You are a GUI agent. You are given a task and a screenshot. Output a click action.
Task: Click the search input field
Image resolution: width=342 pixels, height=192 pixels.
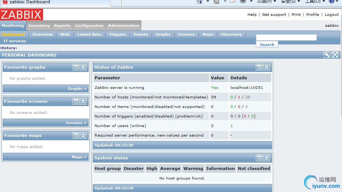point(286,37)
